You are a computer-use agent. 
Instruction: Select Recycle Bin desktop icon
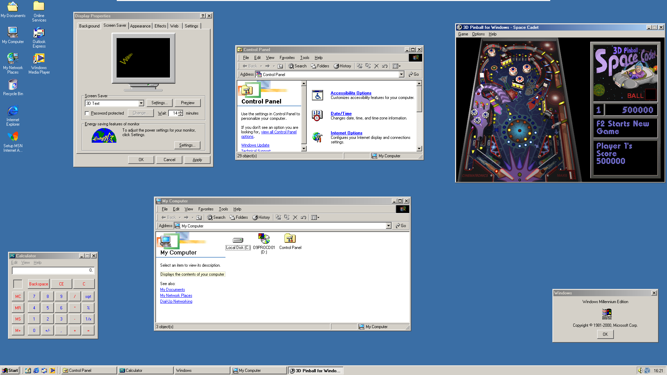tap(13, 87)
